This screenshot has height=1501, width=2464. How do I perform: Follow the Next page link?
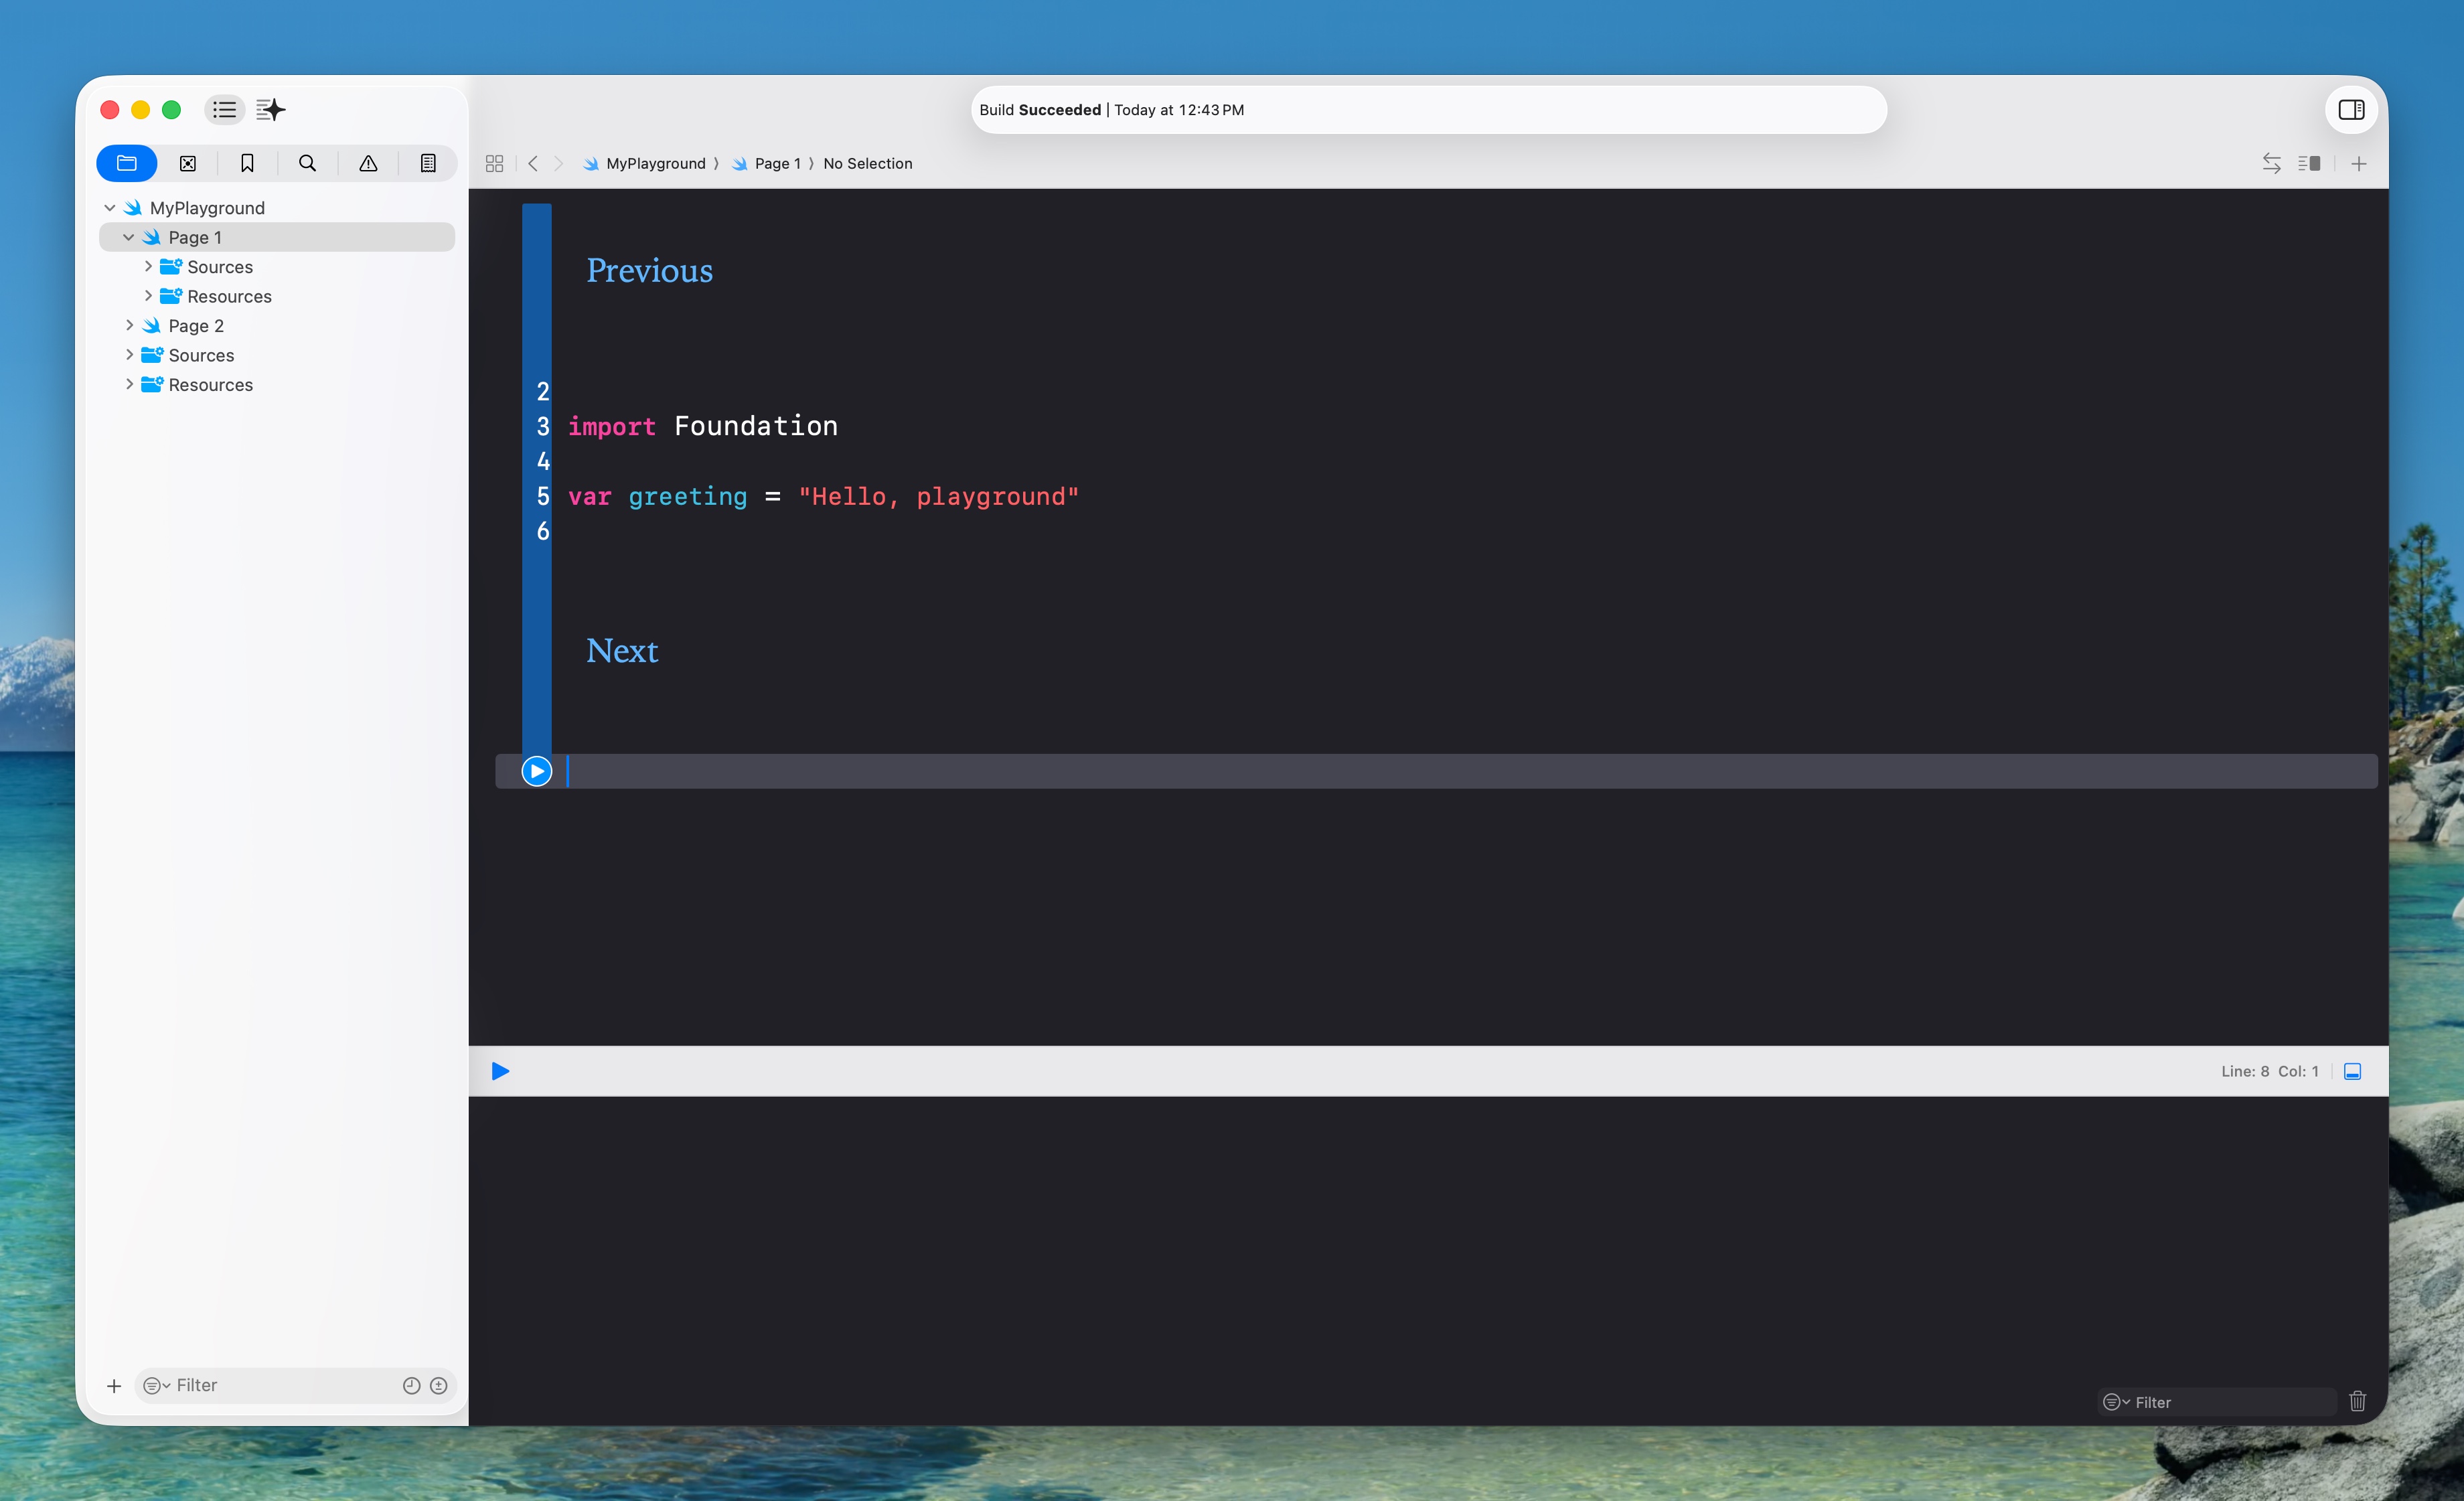pyautogui.click(x=622, y=651)
